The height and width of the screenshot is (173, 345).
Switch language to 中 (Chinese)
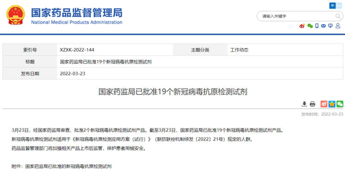(332, 5)
